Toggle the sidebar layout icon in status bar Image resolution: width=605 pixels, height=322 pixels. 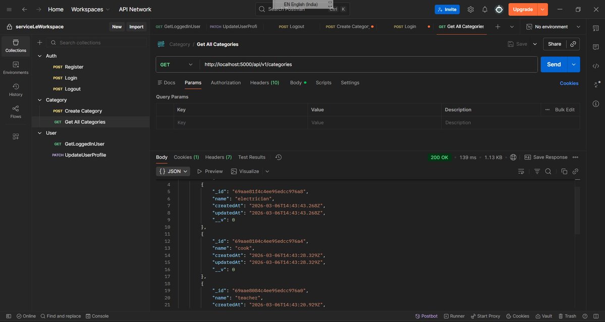click(x=9, y=316)
